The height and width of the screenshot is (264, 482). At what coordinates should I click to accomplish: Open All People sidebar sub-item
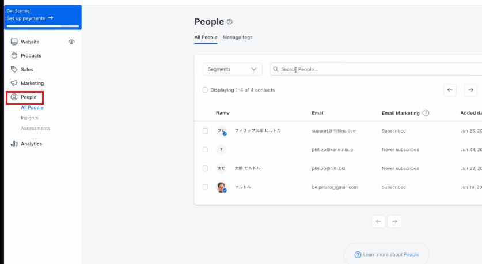coord(32,107)
